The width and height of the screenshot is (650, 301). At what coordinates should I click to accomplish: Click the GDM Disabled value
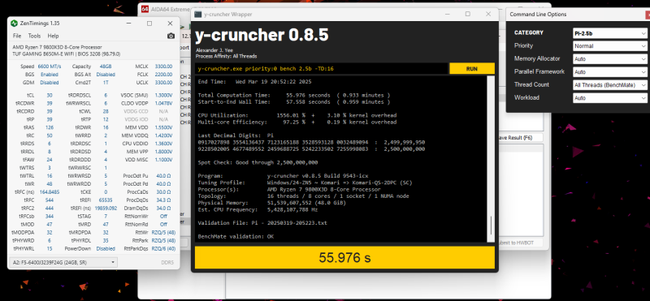[50, 83]
